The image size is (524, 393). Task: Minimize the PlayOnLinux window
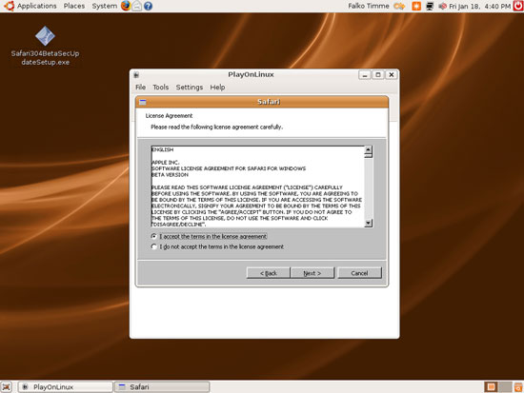tap(365, 75)
